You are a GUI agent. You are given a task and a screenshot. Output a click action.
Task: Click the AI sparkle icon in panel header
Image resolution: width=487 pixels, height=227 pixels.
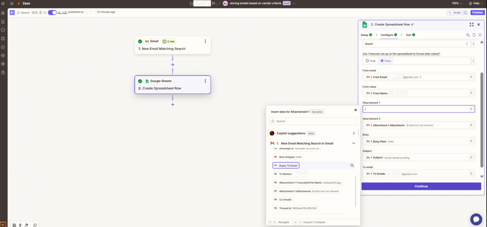point(468,35)
